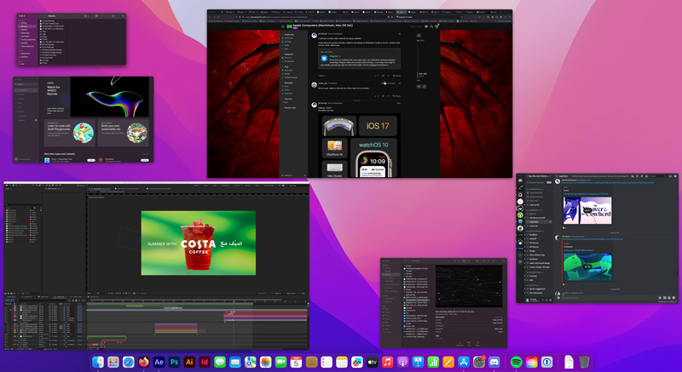The image size is (682, 372).
Task: Click the Discord icon in the dock
Action: point(494,363)
